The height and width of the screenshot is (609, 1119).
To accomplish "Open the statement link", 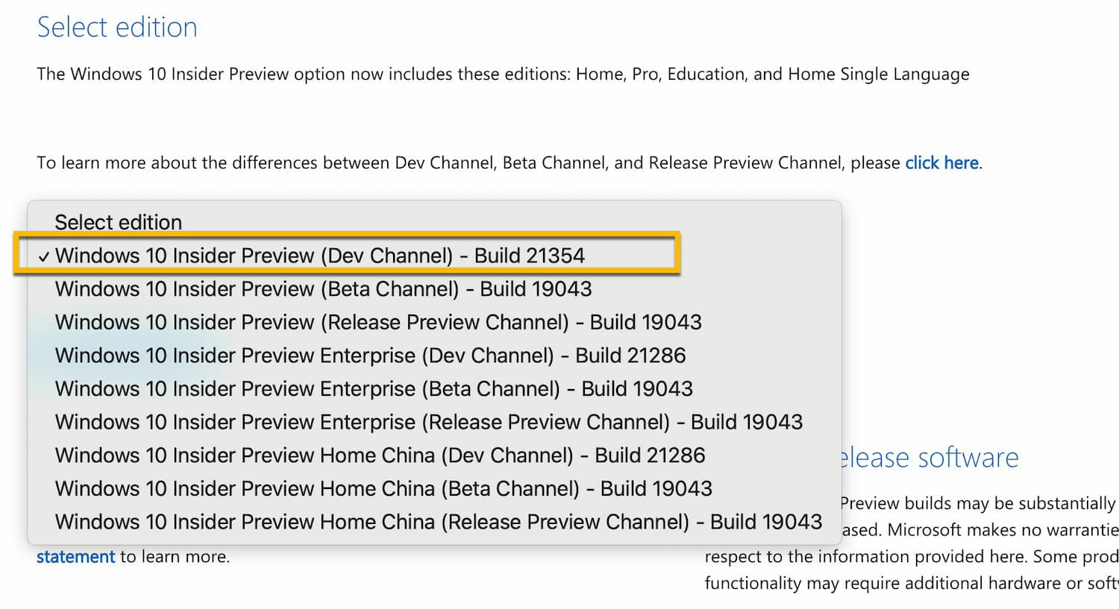I will (75, 556).
